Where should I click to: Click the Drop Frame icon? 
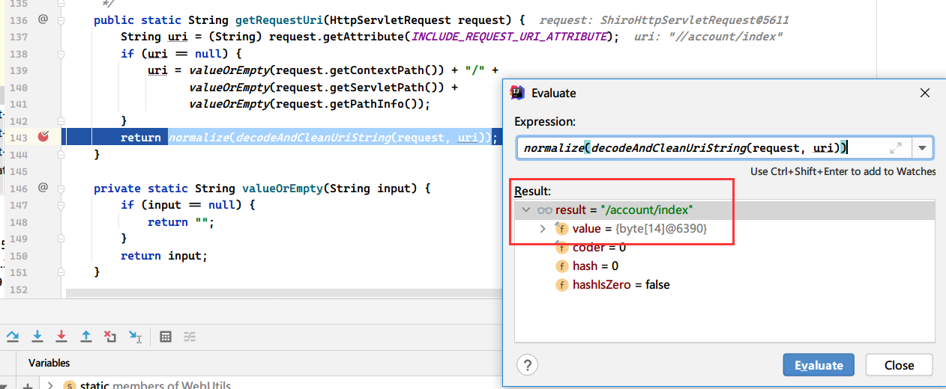[x=110, y=336]
